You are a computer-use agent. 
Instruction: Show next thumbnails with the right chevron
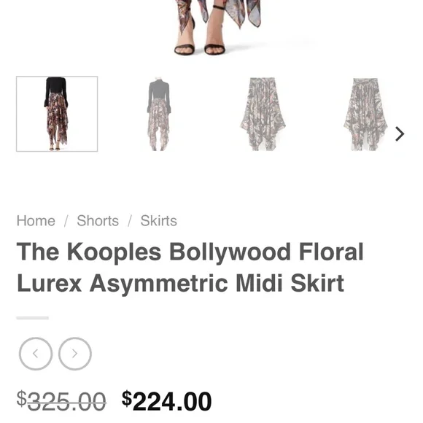pyautogui.click(x=400, y=134)
